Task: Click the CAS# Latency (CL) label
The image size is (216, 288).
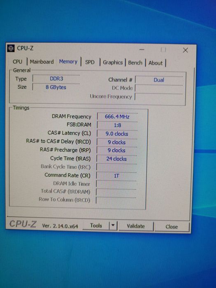Action: [69, 133]
